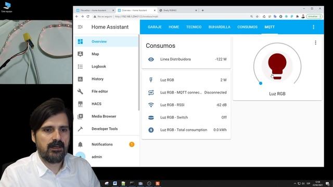Click the Media Browser icon
Viewport: 333px width, 187px height.
[80, 116]
